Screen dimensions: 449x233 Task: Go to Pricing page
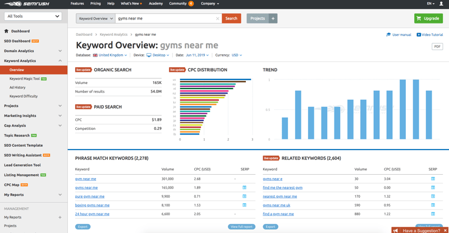tap(95, 4)
